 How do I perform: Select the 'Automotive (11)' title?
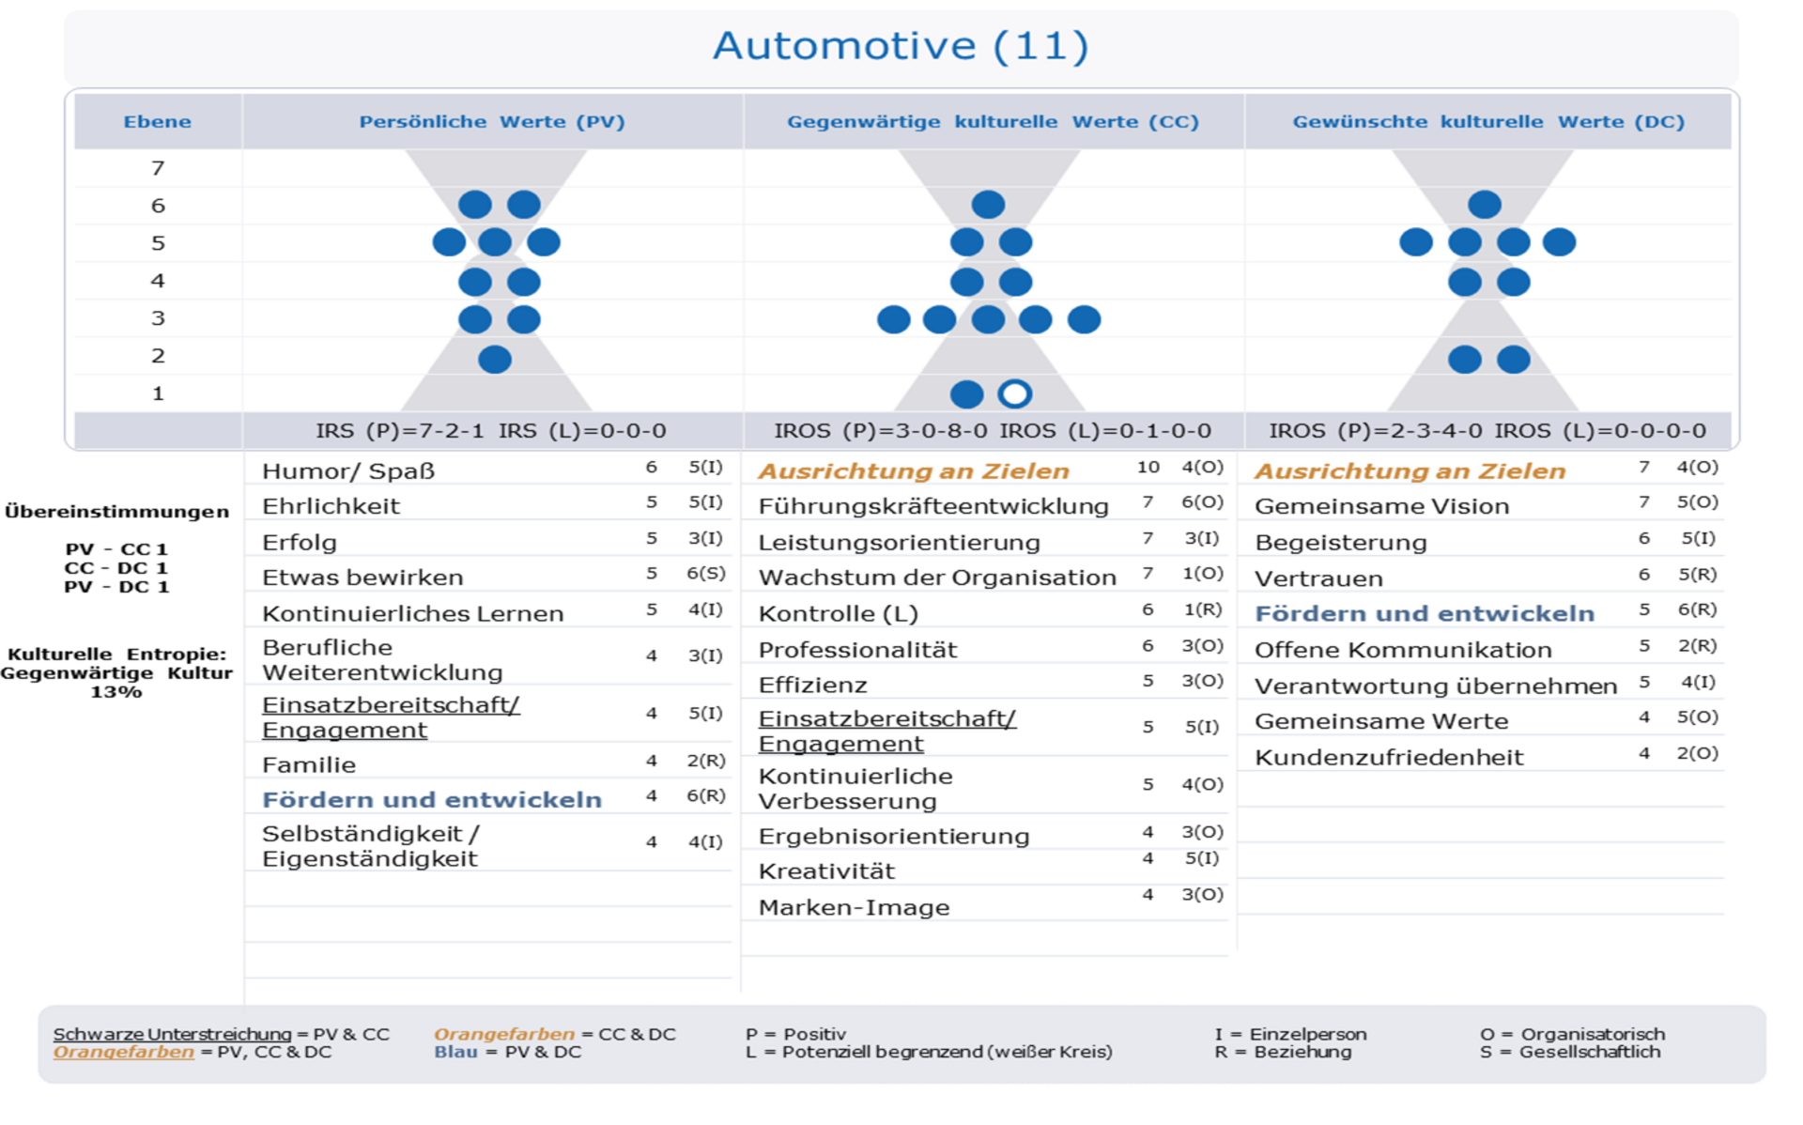[x=901, y=45]
